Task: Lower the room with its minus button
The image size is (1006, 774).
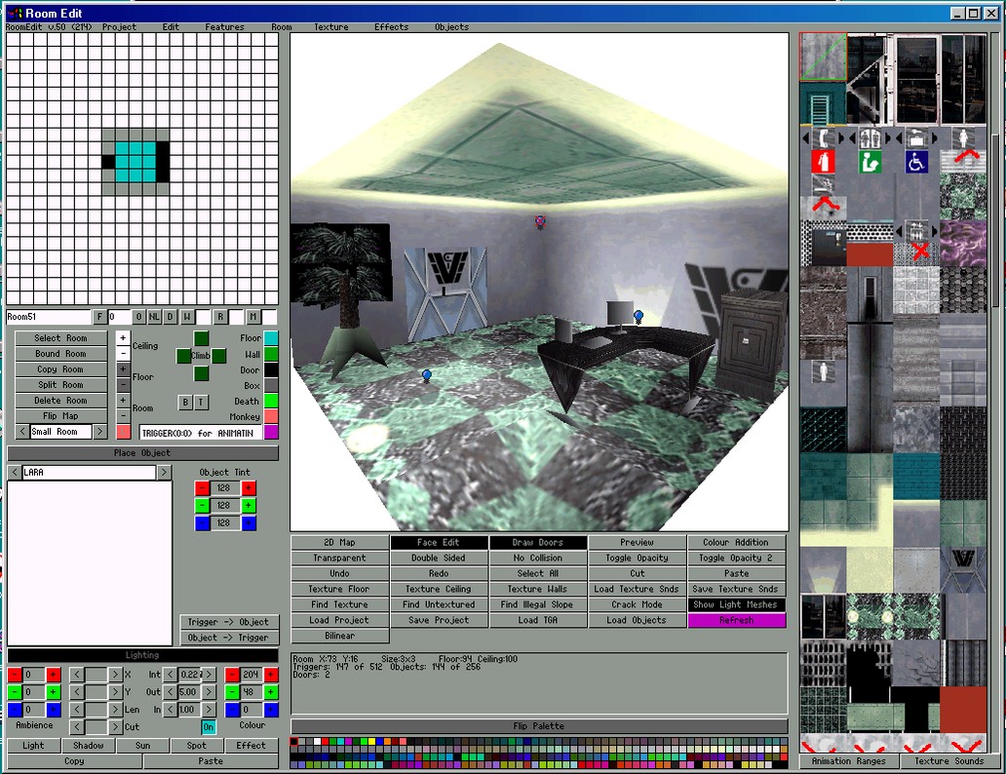Action: [x=123, y=416]
